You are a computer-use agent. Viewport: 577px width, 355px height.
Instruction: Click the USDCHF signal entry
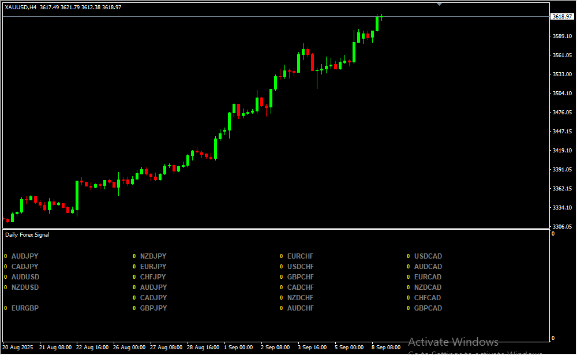tap(300, 267)
